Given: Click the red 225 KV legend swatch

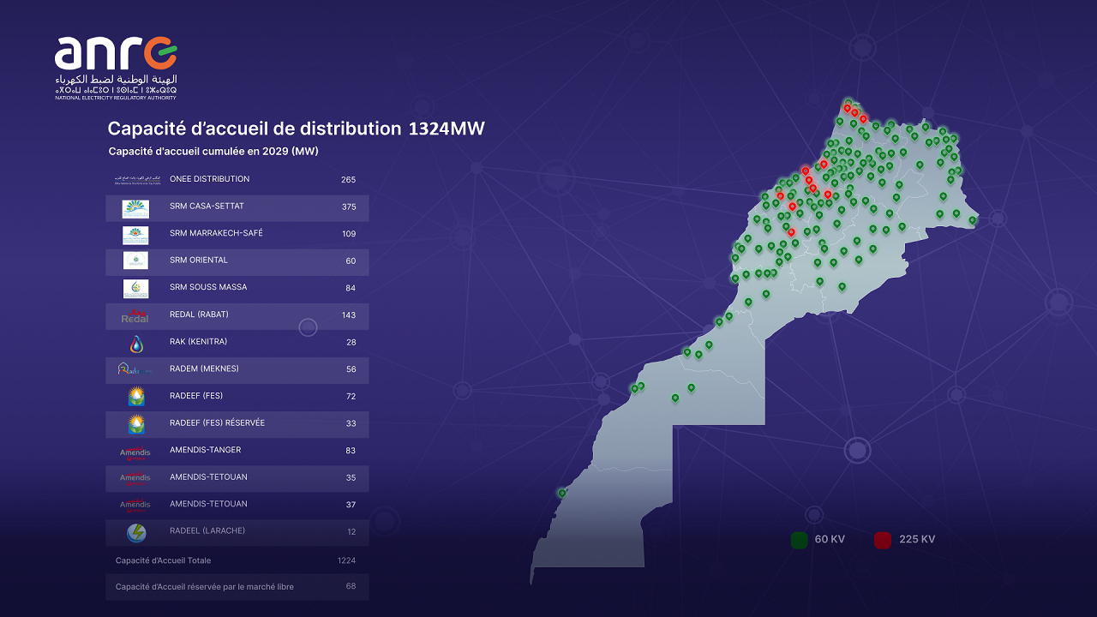Looking at the screenshot, I should (882, 540).
